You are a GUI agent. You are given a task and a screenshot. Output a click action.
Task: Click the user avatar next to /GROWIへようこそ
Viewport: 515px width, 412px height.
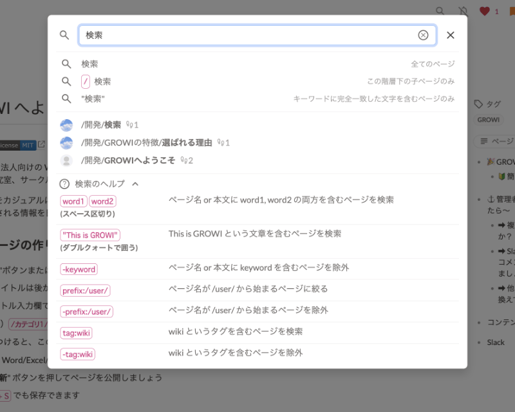pos(66,160)
